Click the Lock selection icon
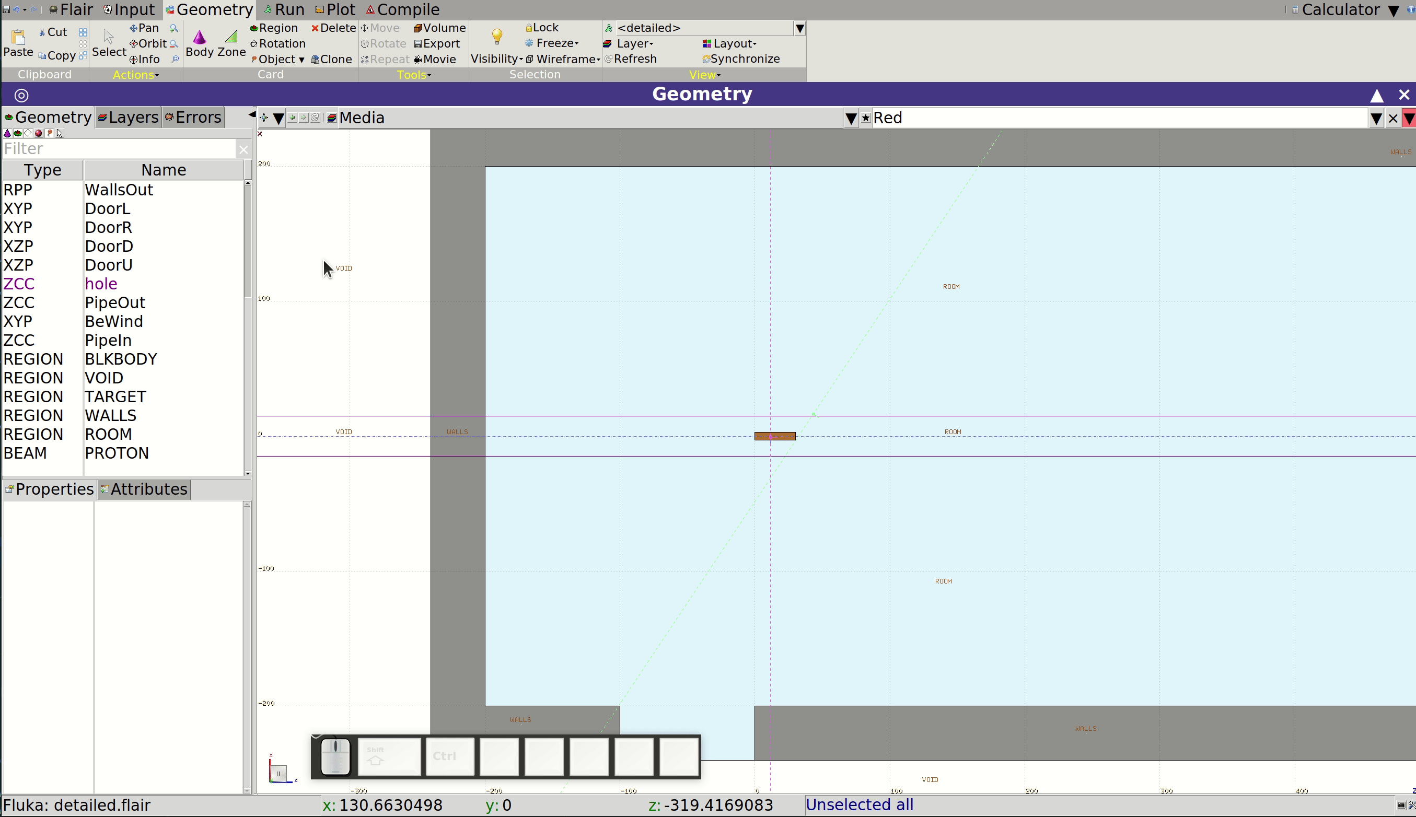1416x817 pixels. pyautogui.click(x=542, y=28)
